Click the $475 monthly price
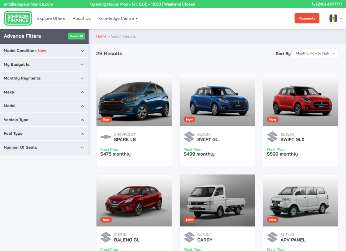The image size is (346, 251). click(x=116, y=154)
